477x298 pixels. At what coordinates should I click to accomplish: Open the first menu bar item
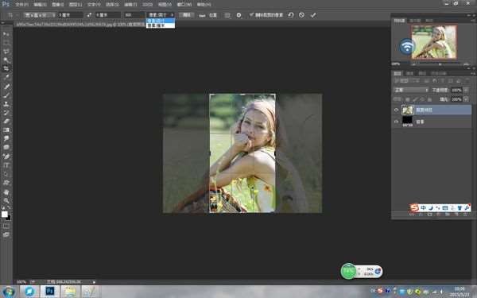pyautogui.click(x=22, y=5)
